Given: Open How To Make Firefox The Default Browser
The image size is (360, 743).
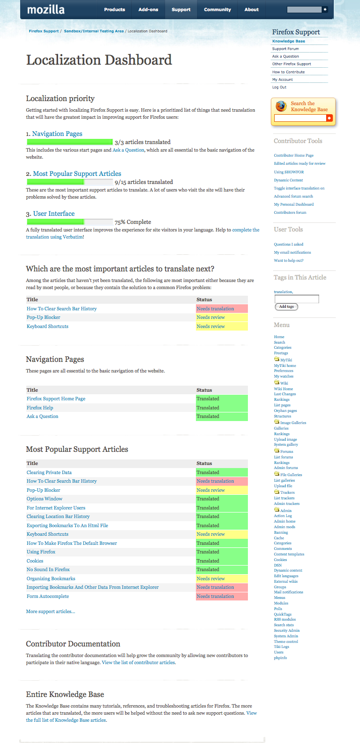Looking at the screenshot, I should pyautogui.click(x=72, y=543).
